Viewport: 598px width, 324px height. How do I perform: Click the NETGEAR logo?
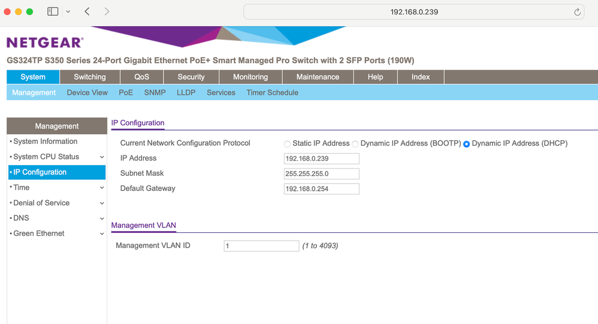coord(45,43)
